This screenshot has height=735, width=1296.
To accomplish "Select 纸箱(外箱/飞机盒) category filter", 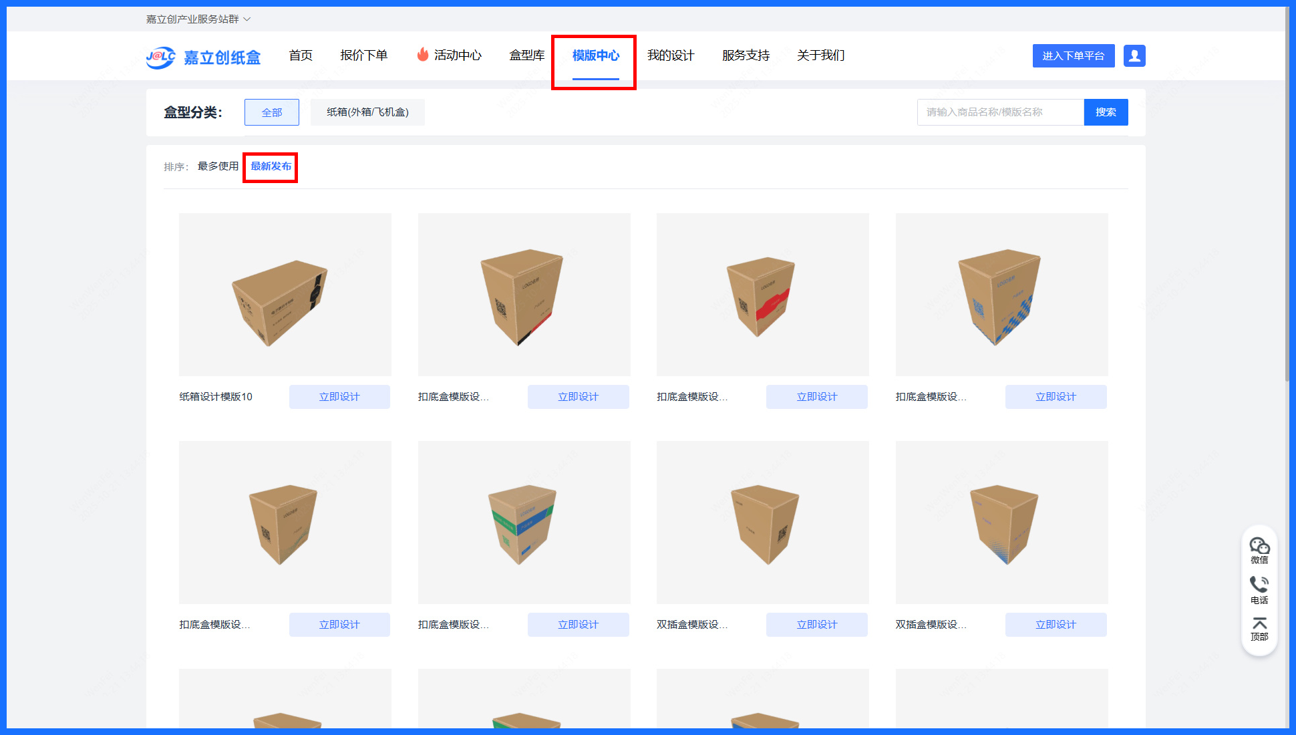I will 367,112.
